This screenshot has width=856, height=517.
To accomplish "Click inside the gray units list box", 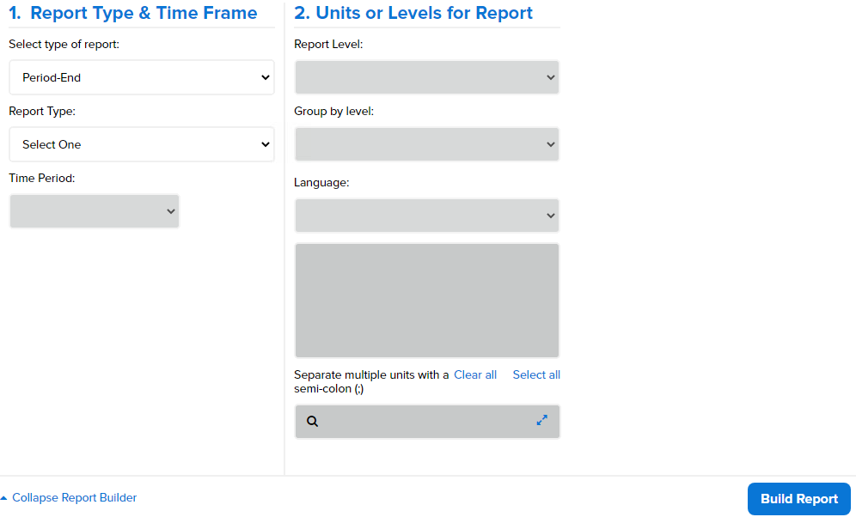I will pos(427,301).
